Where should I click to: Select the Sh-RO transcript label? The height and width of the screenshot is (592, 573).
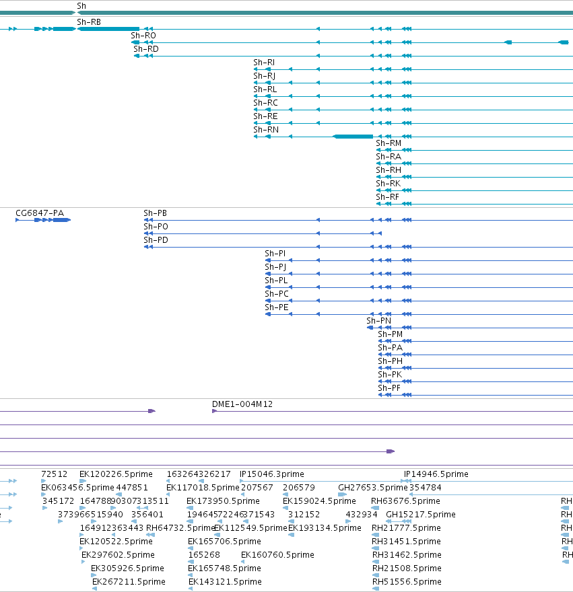(143, 36)
